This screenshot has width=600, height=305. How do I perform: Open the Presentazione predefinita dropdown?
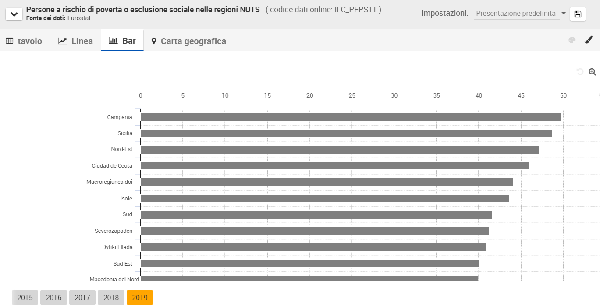(521, 14)
